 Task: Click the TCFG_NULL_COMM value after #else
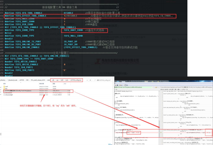(x=73, y=36)
